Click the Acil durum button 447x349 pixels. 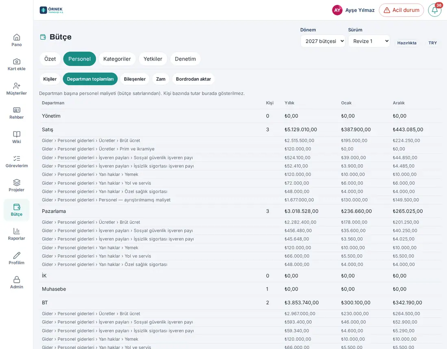click(401, 10)
